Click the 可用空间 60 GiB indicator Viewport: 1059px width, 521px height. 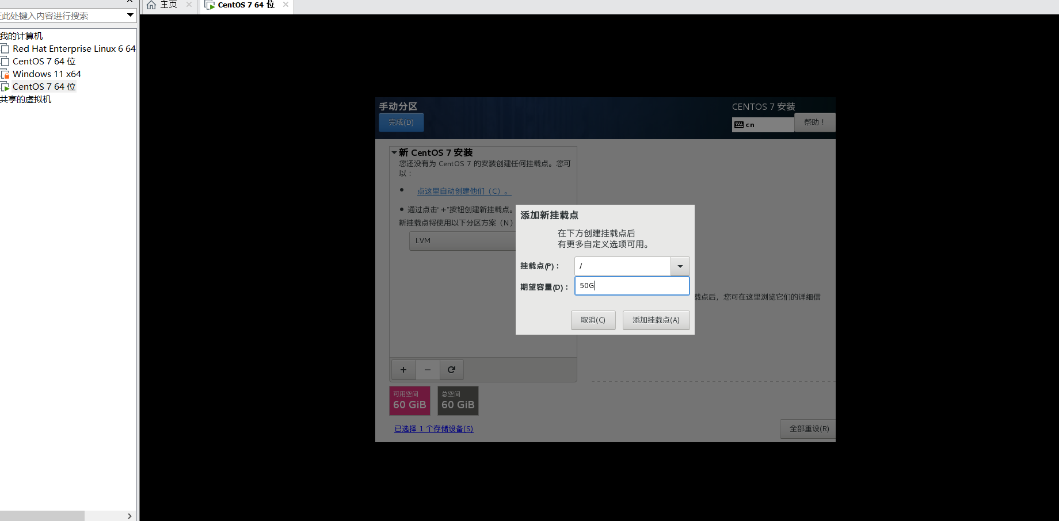tap(410, 401)
